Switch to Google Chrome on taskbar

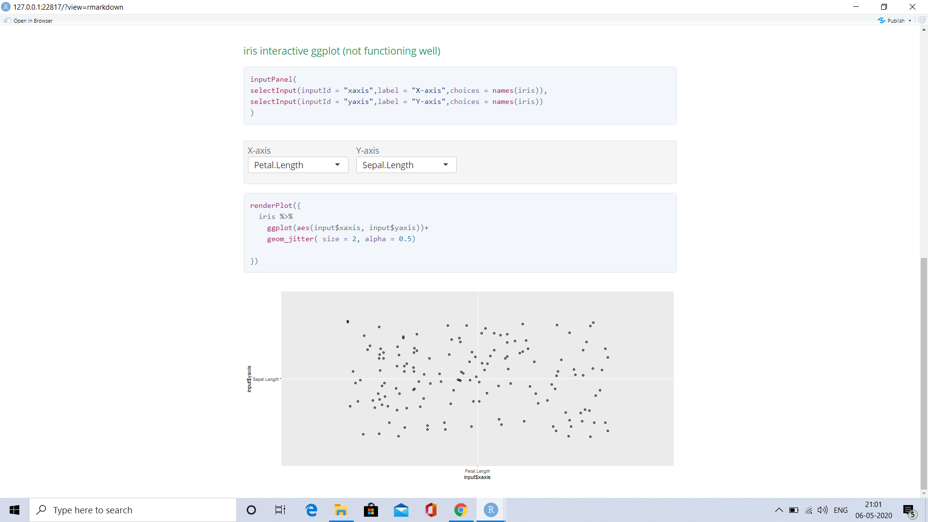[461, 510]
